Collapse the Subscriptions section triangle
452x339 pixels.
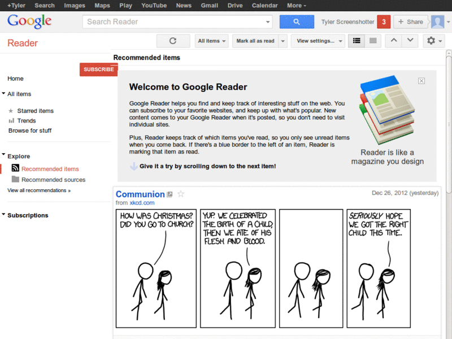pos(3,214)
